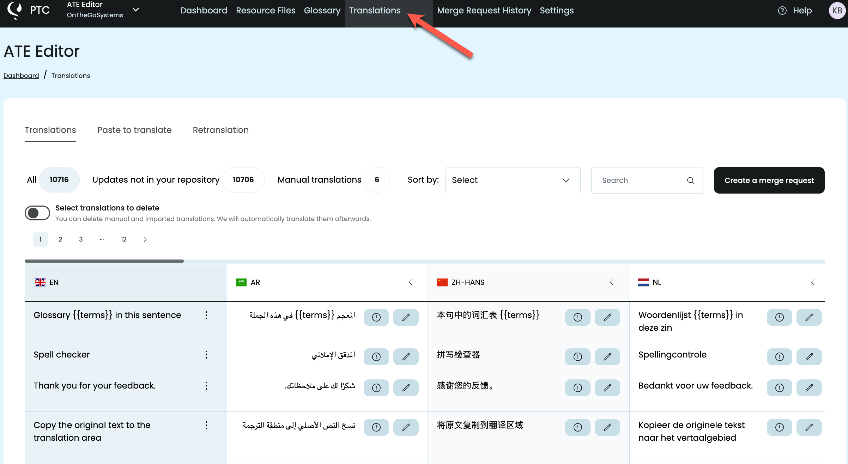Edit the Chinese translation of Glossary {{terms}}
This screenshot has height=464, width=848.
(x=607, y=317)
